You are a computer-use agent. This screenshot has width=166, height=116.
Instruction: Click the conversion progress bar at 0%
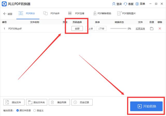click(x=118, y=28)
